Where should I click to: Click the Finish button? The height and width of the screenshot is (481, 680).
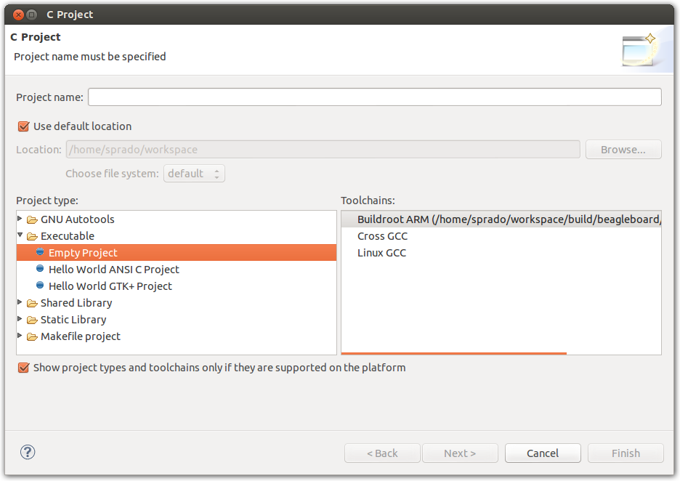pos(626,453)
